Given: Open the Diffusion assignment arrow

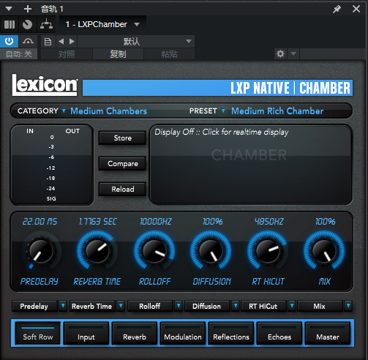Looking at the screenshot, I should [236, 306].
